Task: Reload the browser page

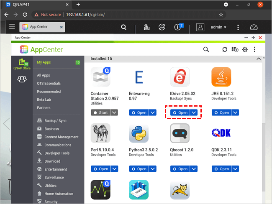Action: coord(25,15)
